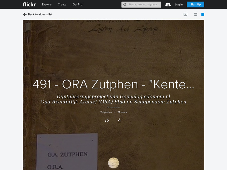Open the Get Pro page

pos(77,4)
